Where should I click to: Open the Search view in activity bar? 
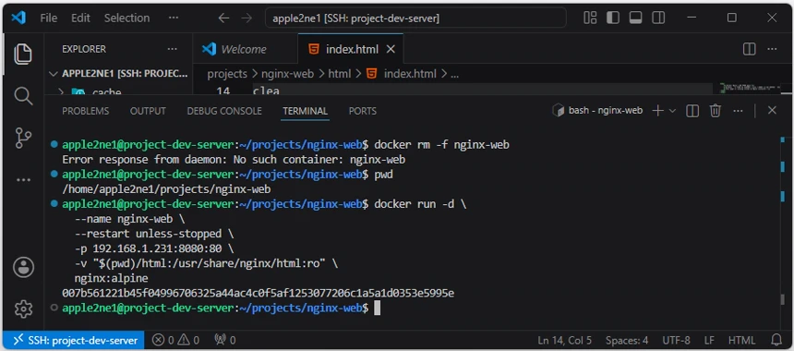pos(23,95)
